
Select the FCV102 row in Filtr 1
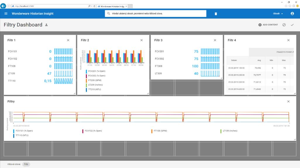tap(40, 59)
